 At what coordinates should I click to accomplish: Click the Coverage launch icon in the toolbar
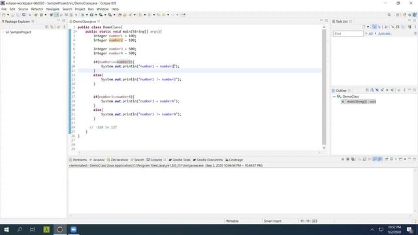(101, 15)
